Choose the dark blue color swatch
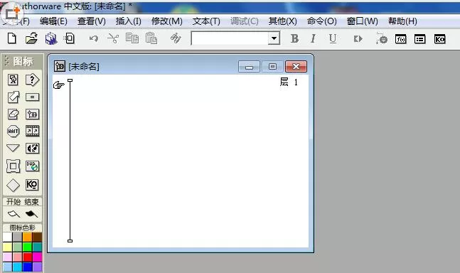Screen dimensions: 460x273 (x=27, y=267)
